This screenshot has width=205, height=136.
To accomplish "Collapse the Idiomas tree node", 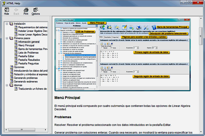I will tap(7, 85).
